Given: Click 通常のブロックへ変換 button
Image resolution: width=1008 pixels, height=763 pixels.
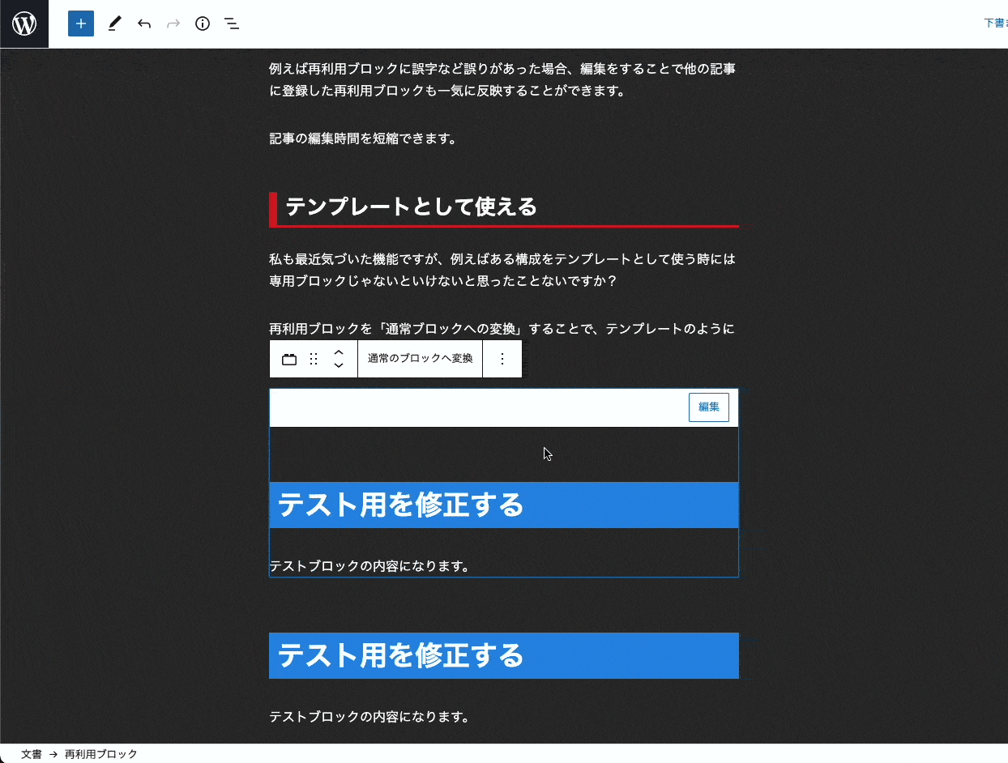Looking at the screenshot, I should pyautogui.click(x=420, y=359).
